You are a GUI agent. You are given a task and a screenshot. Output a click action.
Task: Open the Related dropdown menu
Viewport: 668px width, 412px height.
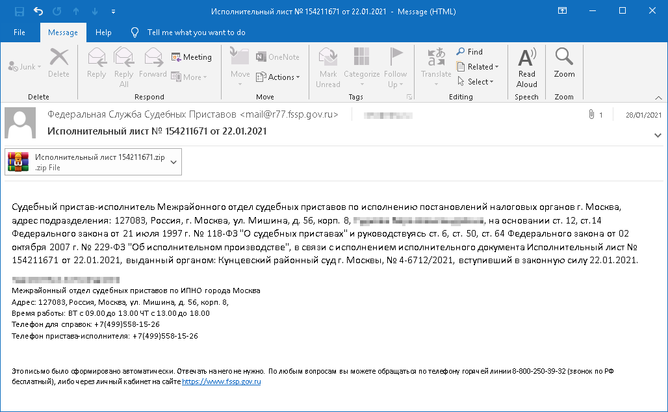tap(478, 67)
